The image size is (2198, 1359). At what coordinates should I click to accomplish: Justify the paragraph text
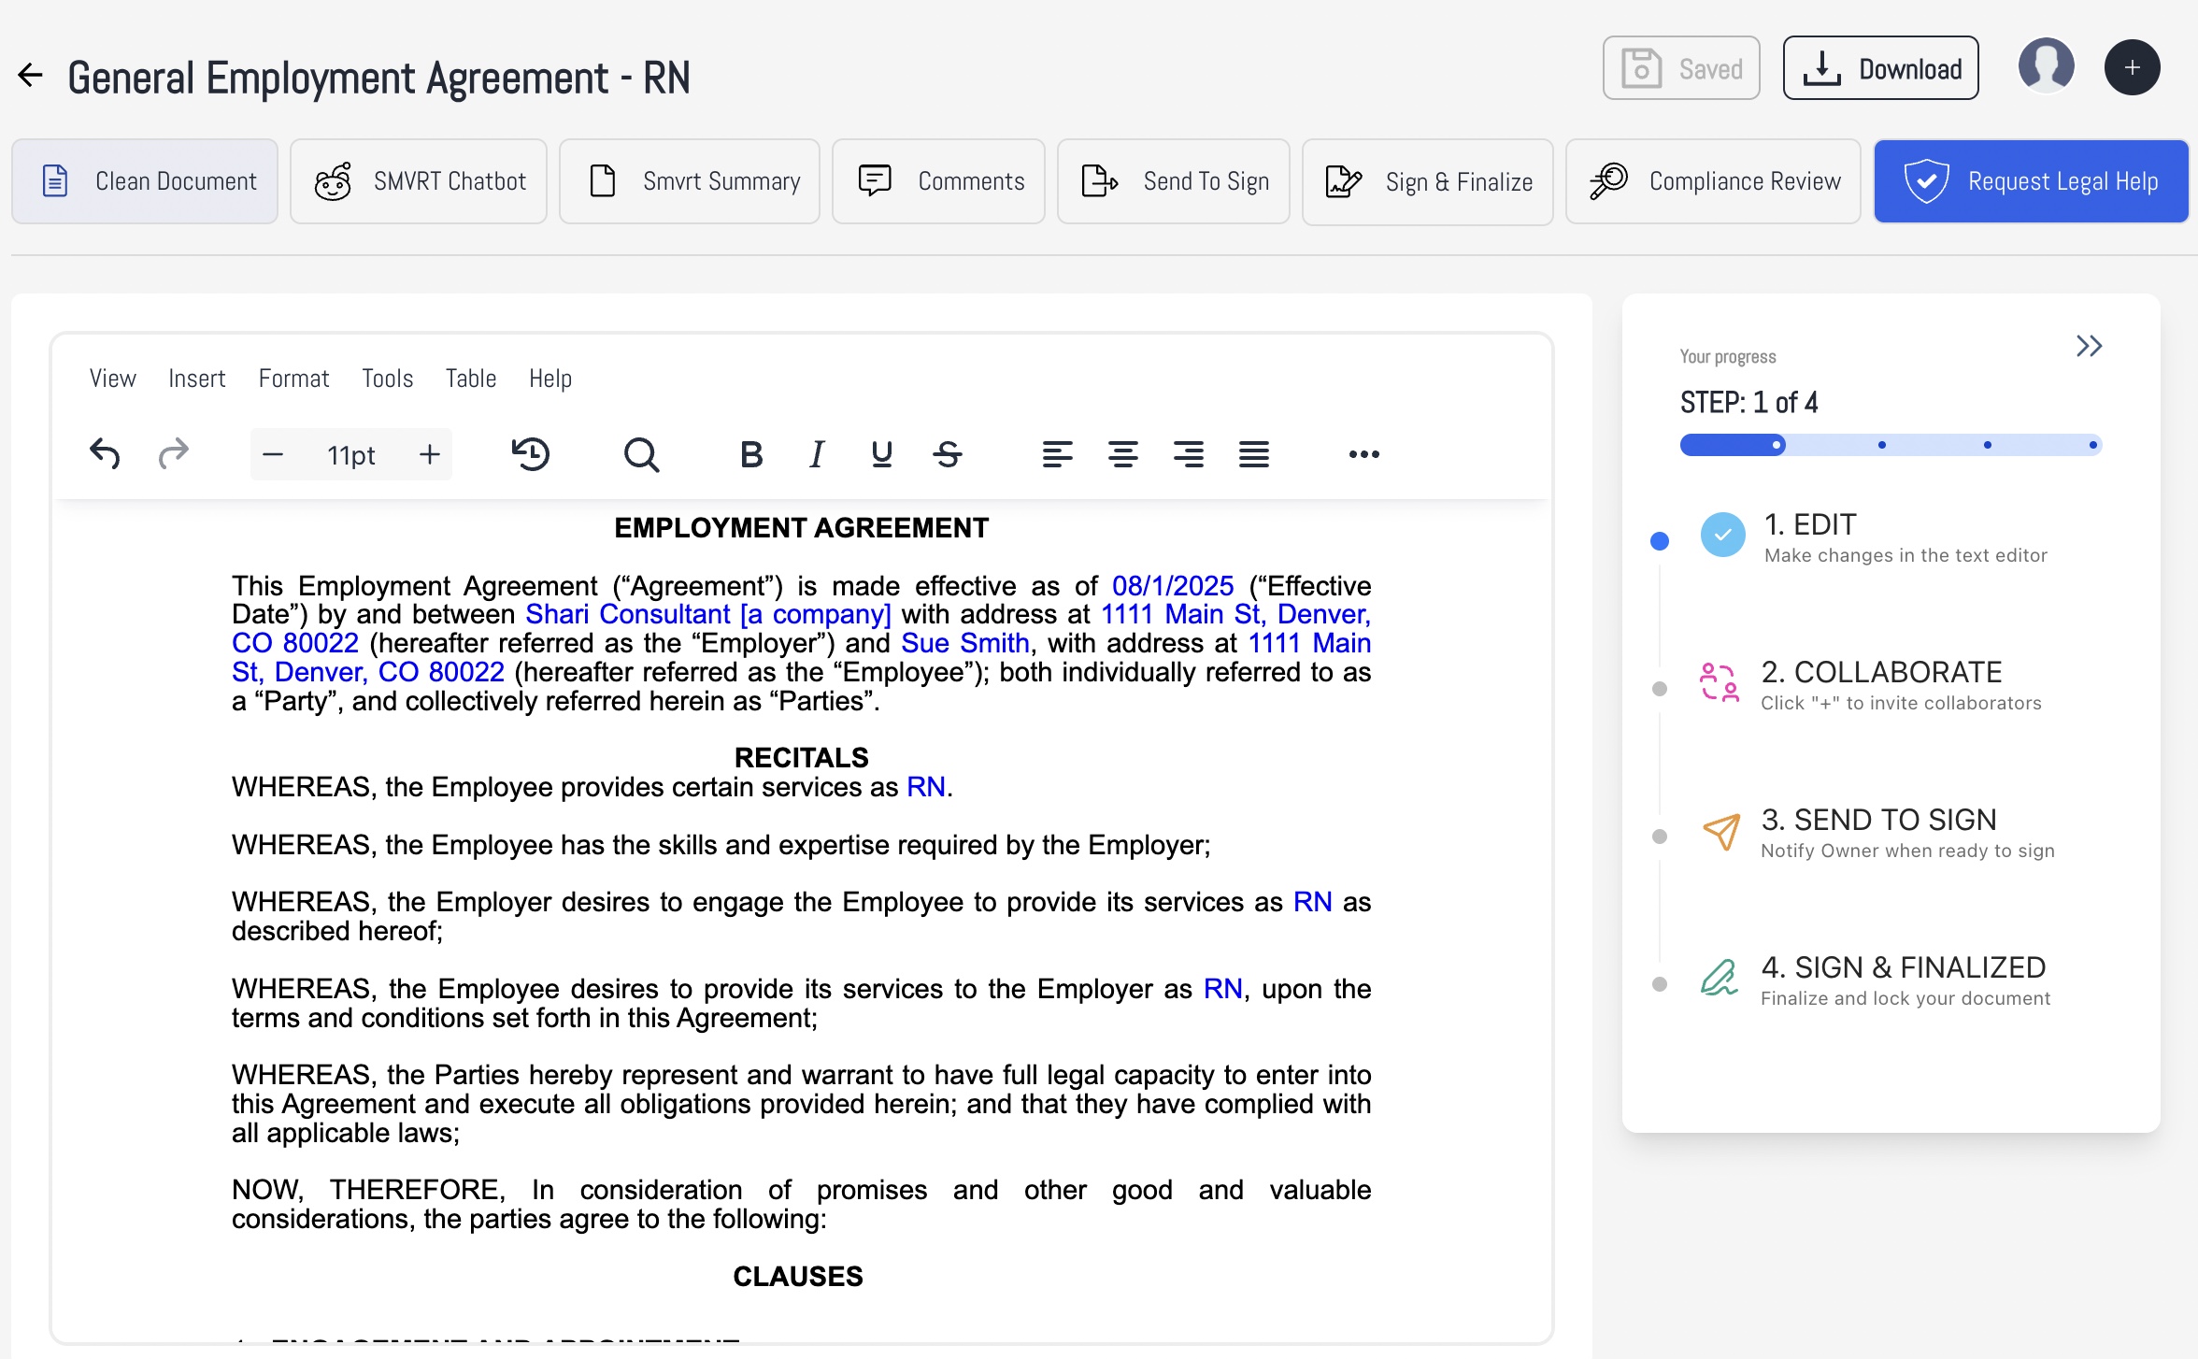point(1253,454)
